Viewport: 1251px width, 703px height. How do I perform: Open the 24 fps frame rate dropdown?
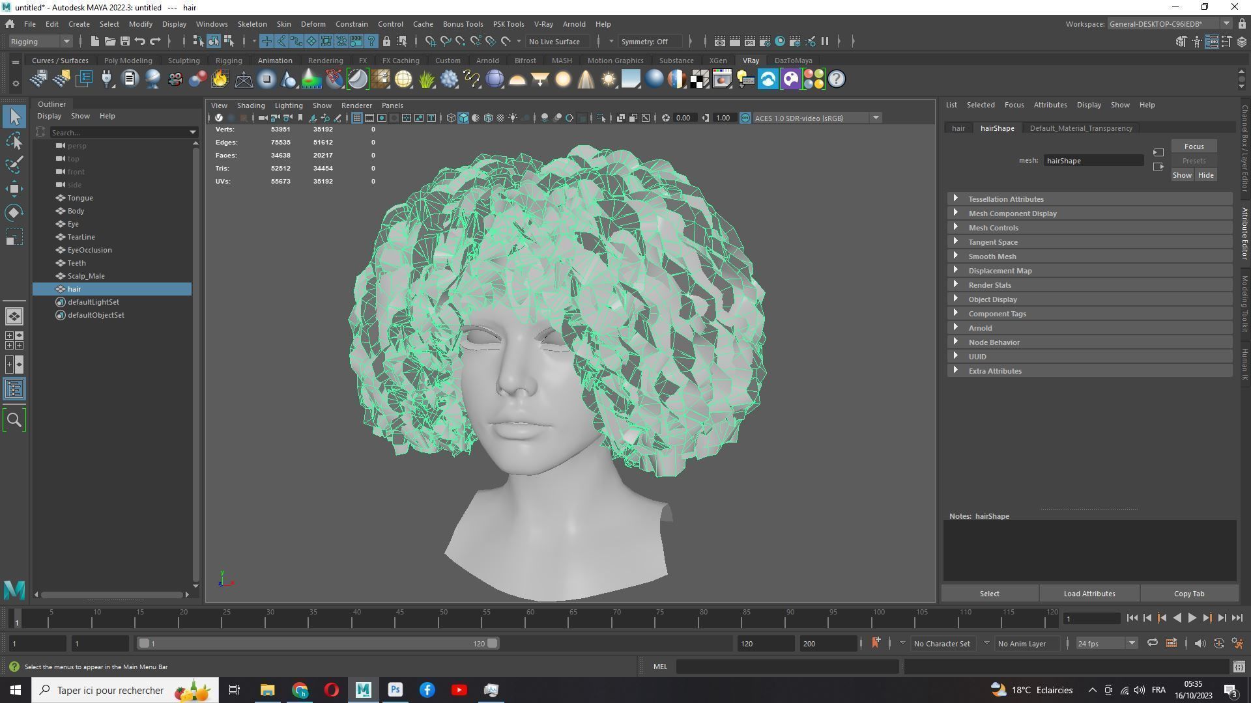pyautogui.click(x=1106, y=643)
